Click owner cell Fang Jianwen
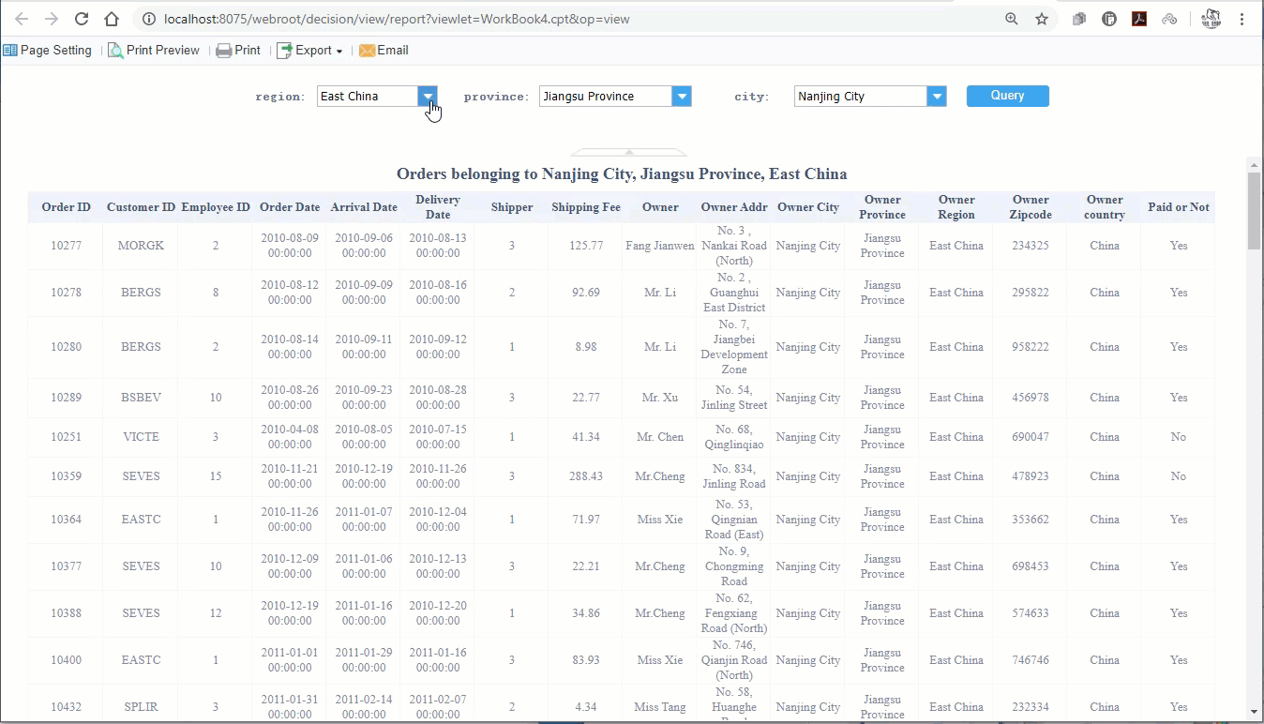 click(660, 246)
